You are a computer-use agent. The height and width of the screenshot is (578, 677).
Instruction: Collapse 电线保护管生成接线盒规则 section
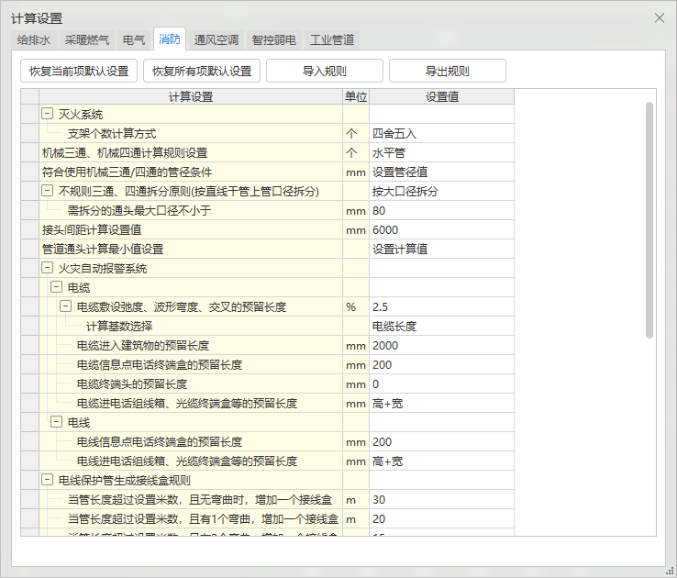pos(47,480)
